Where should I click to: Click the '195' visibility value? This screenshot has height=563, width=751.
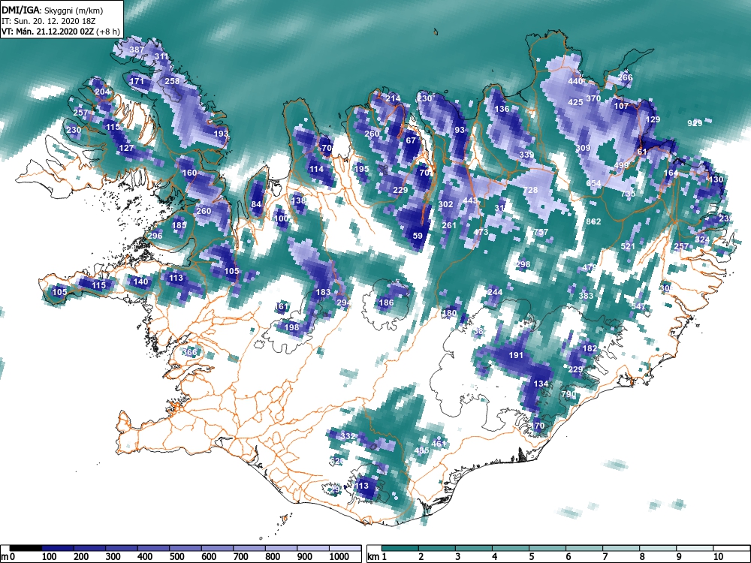pos(362,168)
